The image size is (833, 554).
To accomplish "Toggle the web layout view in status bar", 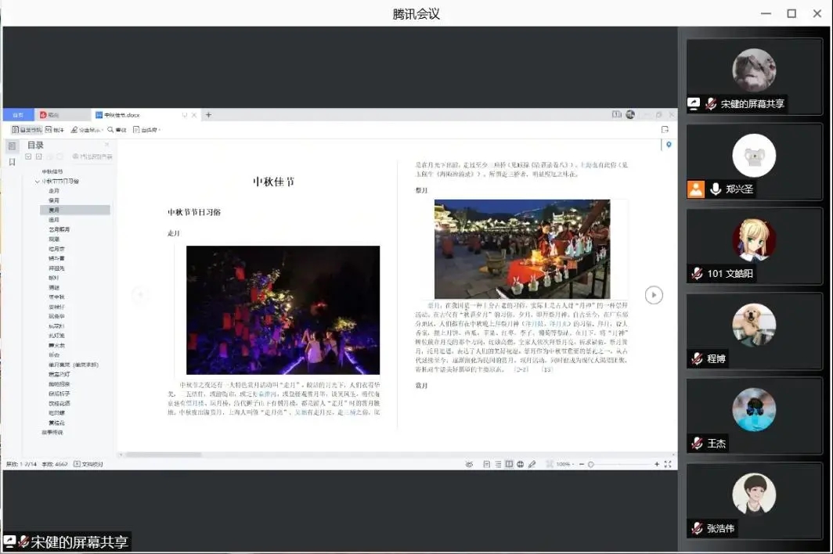I will (x=521, y=464).
